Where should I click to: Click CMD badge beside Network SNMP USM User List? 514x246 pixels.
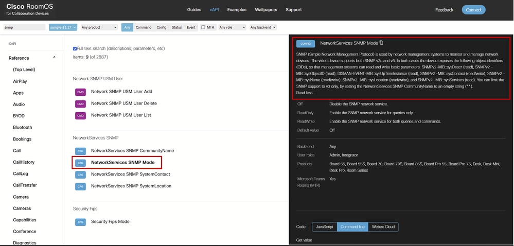pyautogui.click(x=80, y=116)
